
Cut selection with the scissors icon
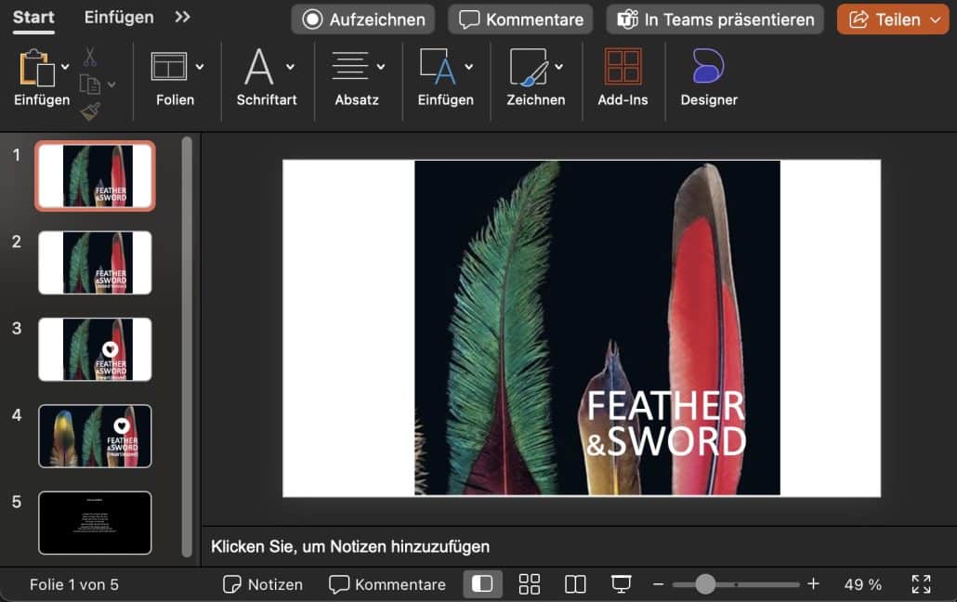click(90, 57)
